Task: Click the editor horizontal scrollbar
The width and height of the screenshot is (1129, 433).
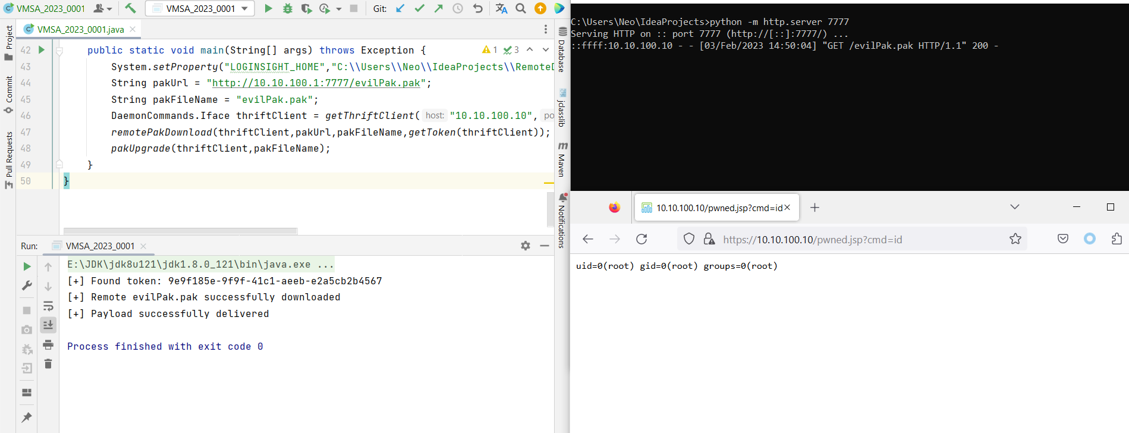Action: pyautogui.click(x=180, y=231)
